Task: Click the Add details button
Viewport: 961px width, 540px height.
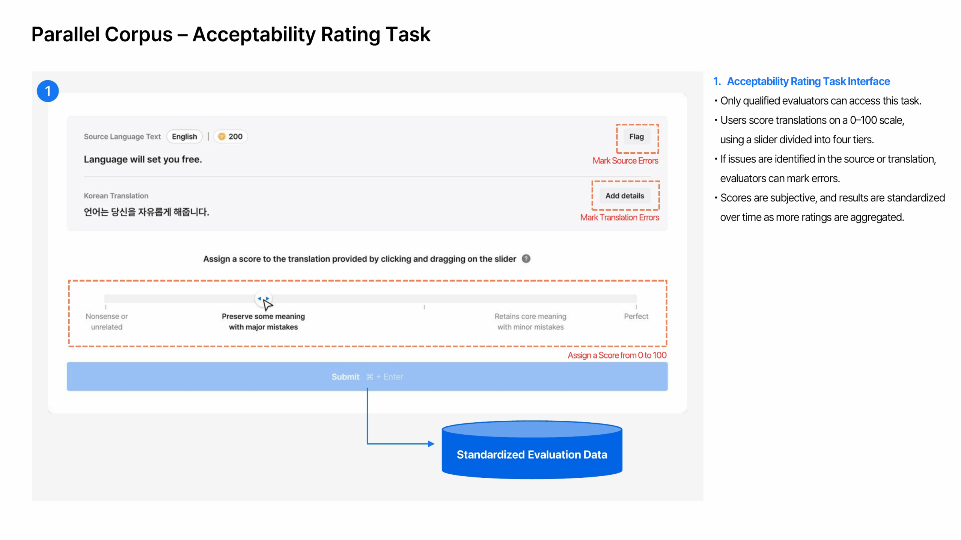Action: click(x=624, y=196)
